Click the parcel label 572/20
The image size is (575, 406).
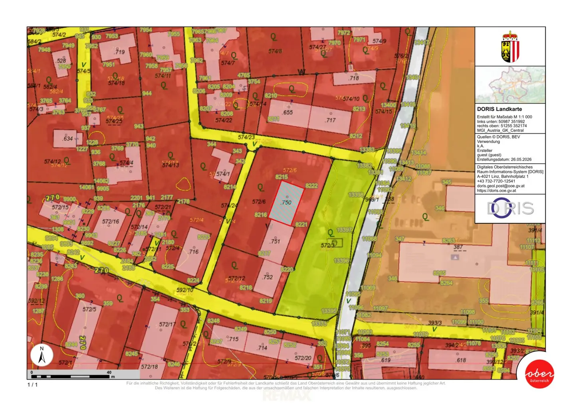tap(303, 358)
